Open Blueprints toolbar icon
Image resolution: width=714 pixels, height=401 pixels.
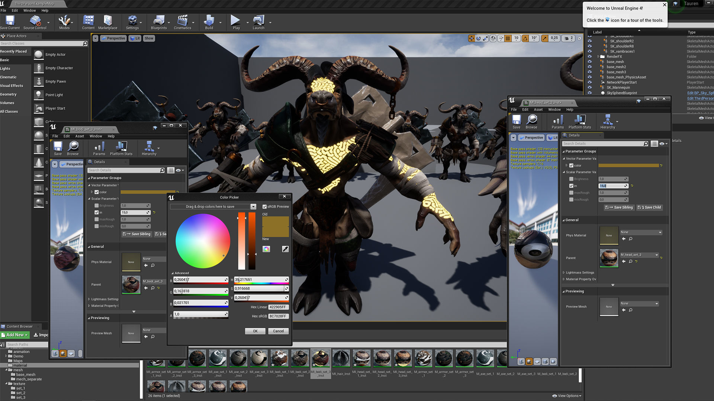pos(159,22)
